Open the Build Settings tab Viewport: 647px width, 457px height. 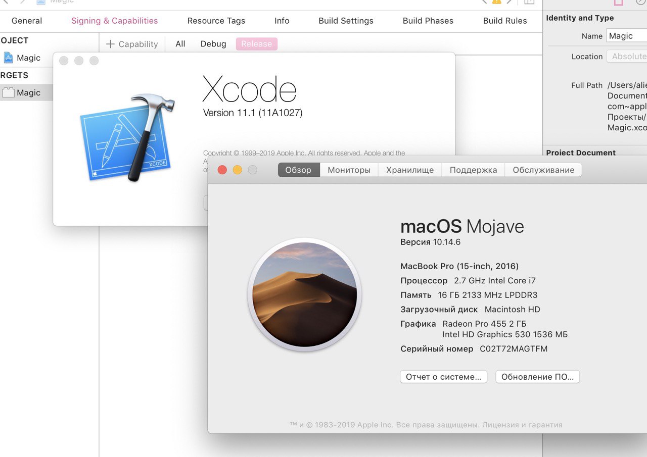click(346, 21)
